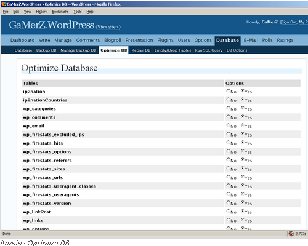The image size is (308, 246).
Task: Open the View menu
Action: pyautogui.click(x=28, y=12)
